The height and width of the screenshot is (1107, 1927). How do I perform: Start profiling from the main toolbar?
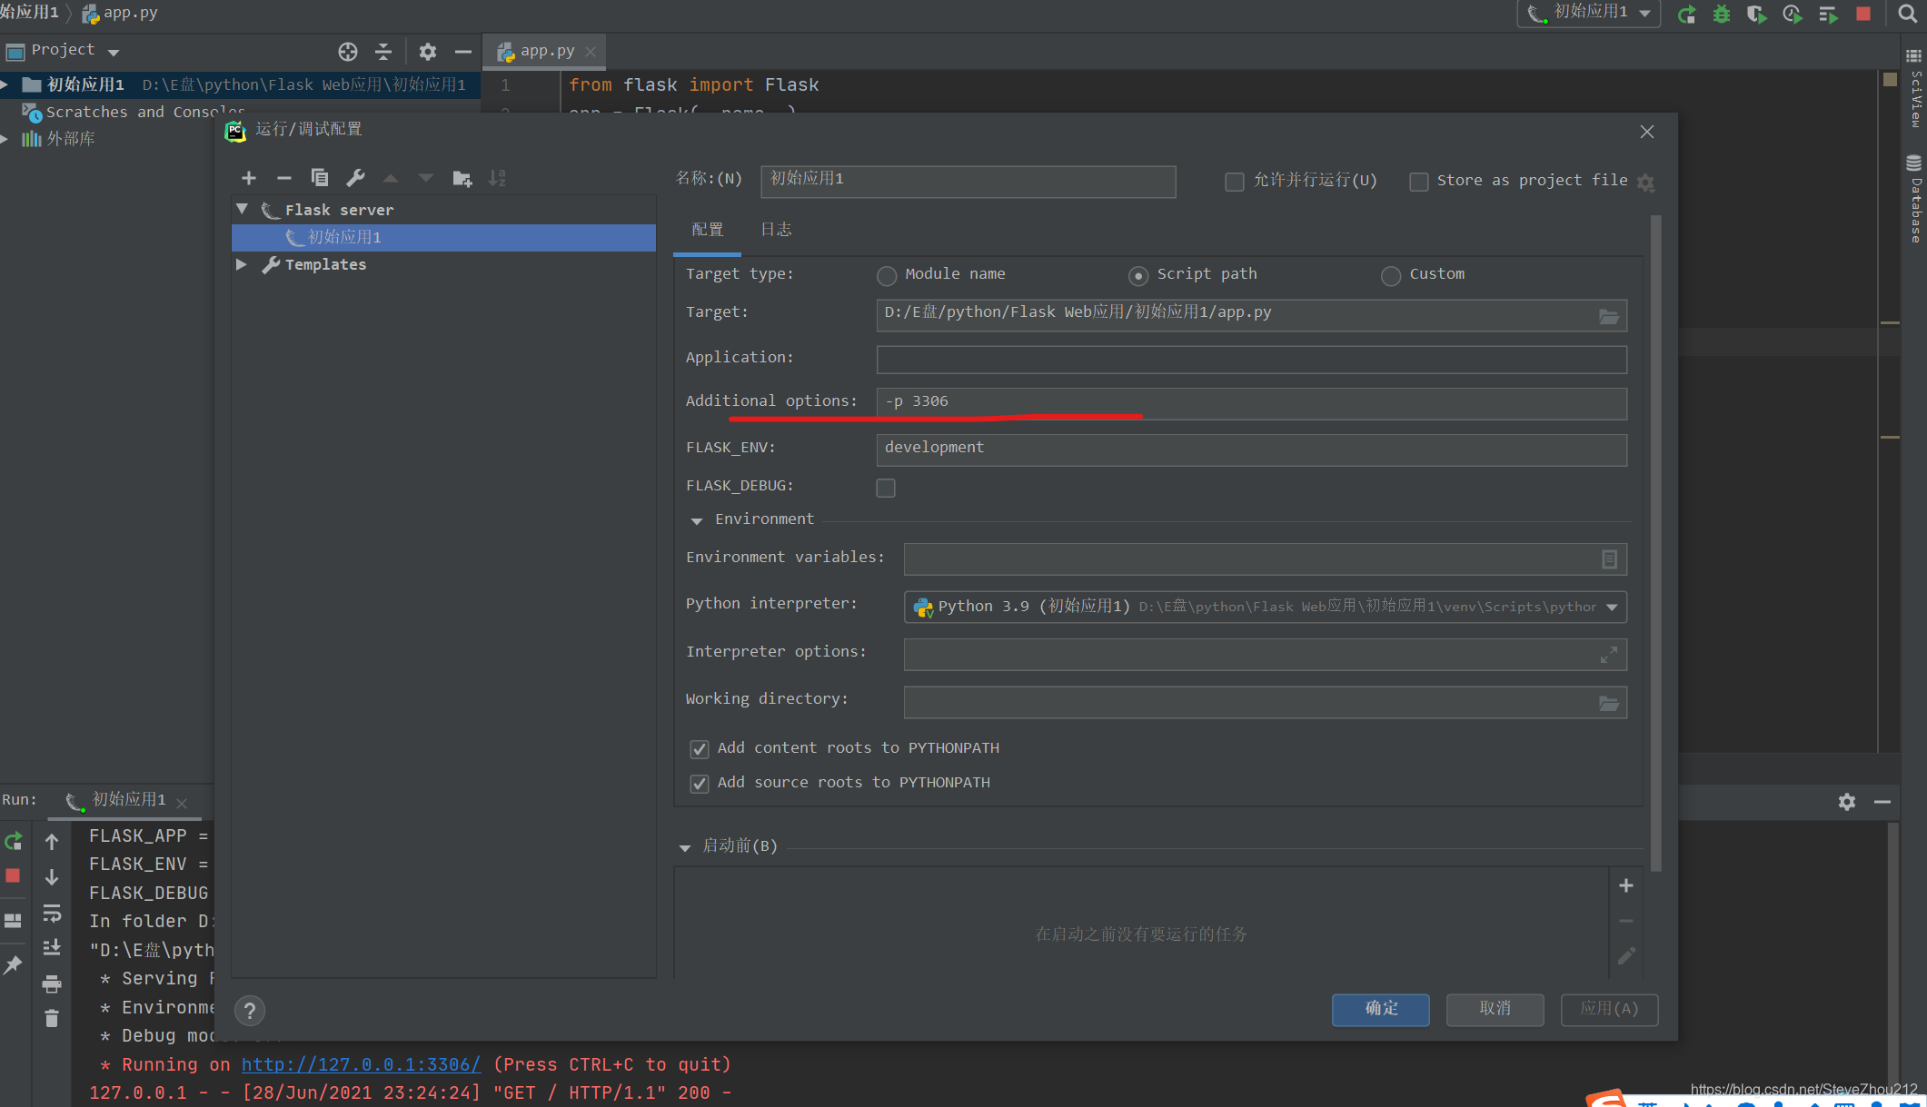[1792, 15]
